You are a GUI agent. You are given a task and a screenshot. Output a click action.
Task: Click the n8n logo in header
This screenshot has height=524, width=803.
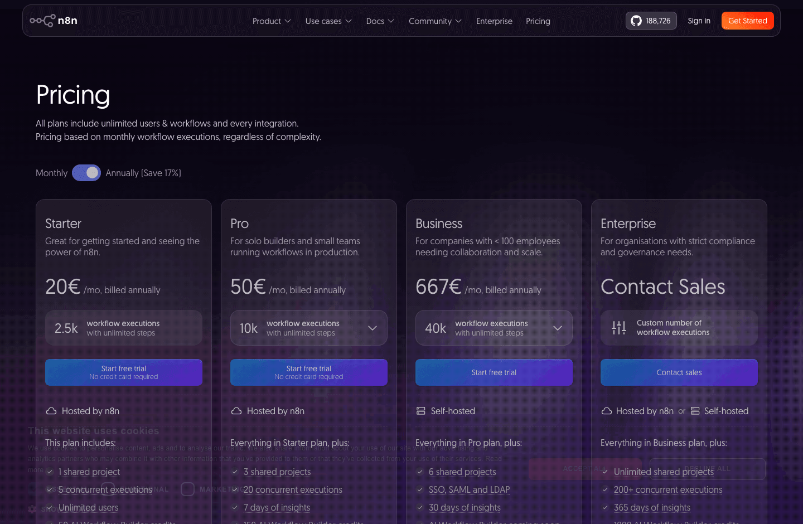click(x=54, y=21)
